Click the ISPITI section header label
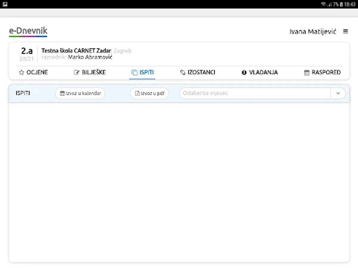The height and width of the screenshot is (268, 358). click(x=23, y=93)
